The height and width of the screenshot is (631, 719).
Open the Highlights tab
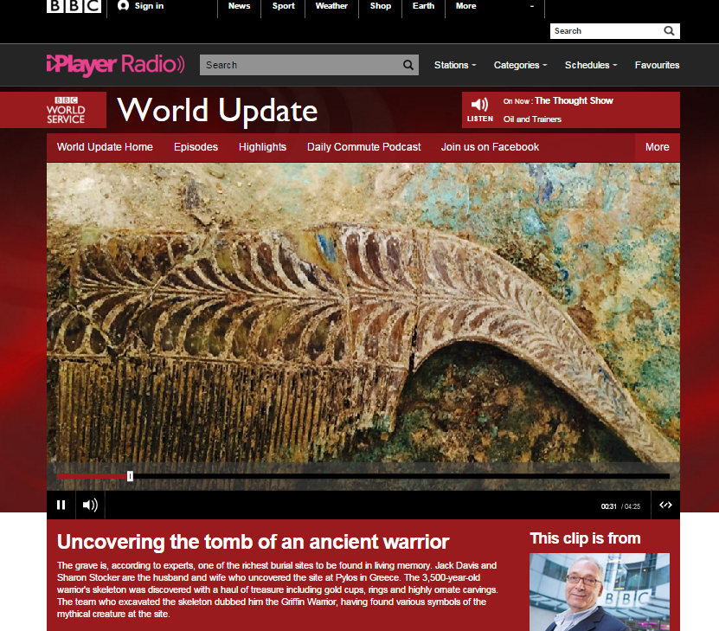(262, 147)
